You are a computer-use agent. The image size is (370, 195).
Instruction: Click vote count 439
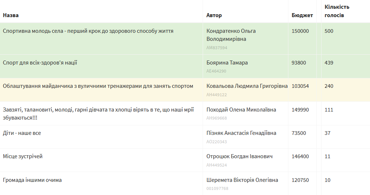329,63
